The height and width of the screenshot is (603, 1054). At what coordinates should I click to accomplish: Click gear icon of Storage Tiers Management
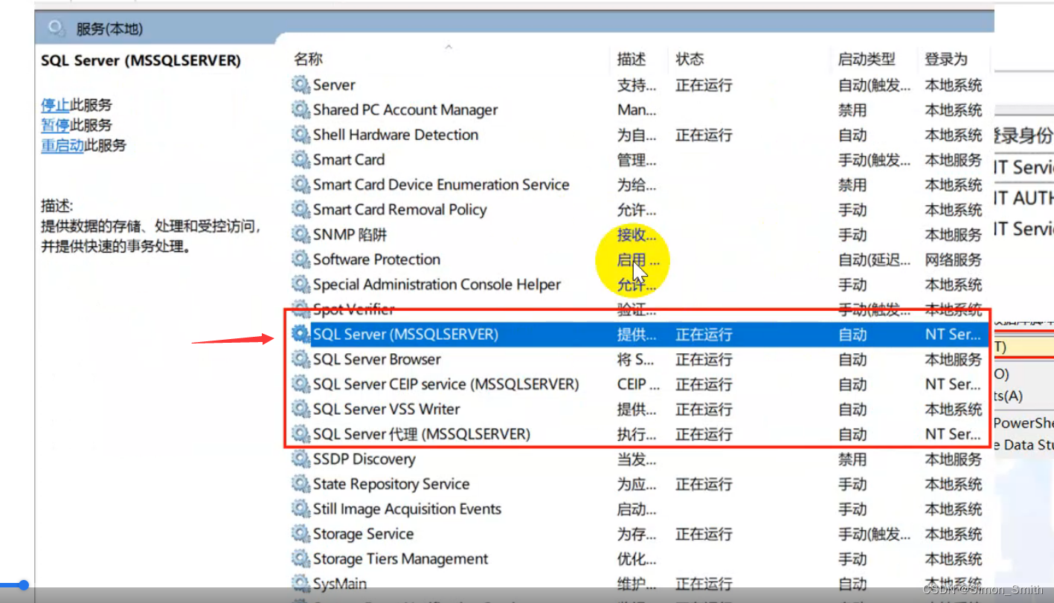coord(301,559)
